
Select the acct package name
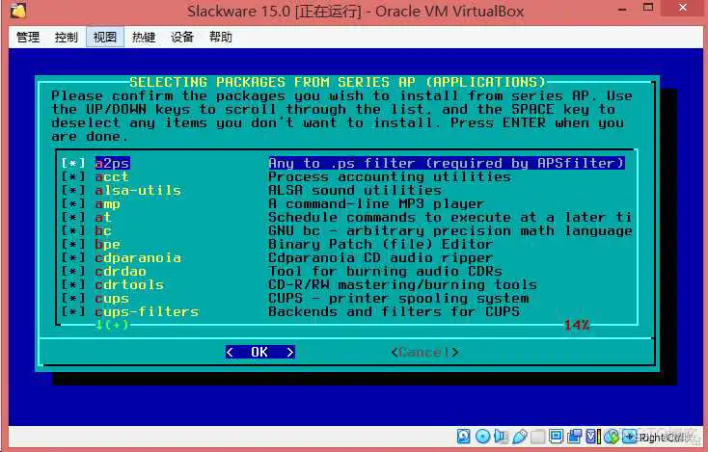(112, 176)
